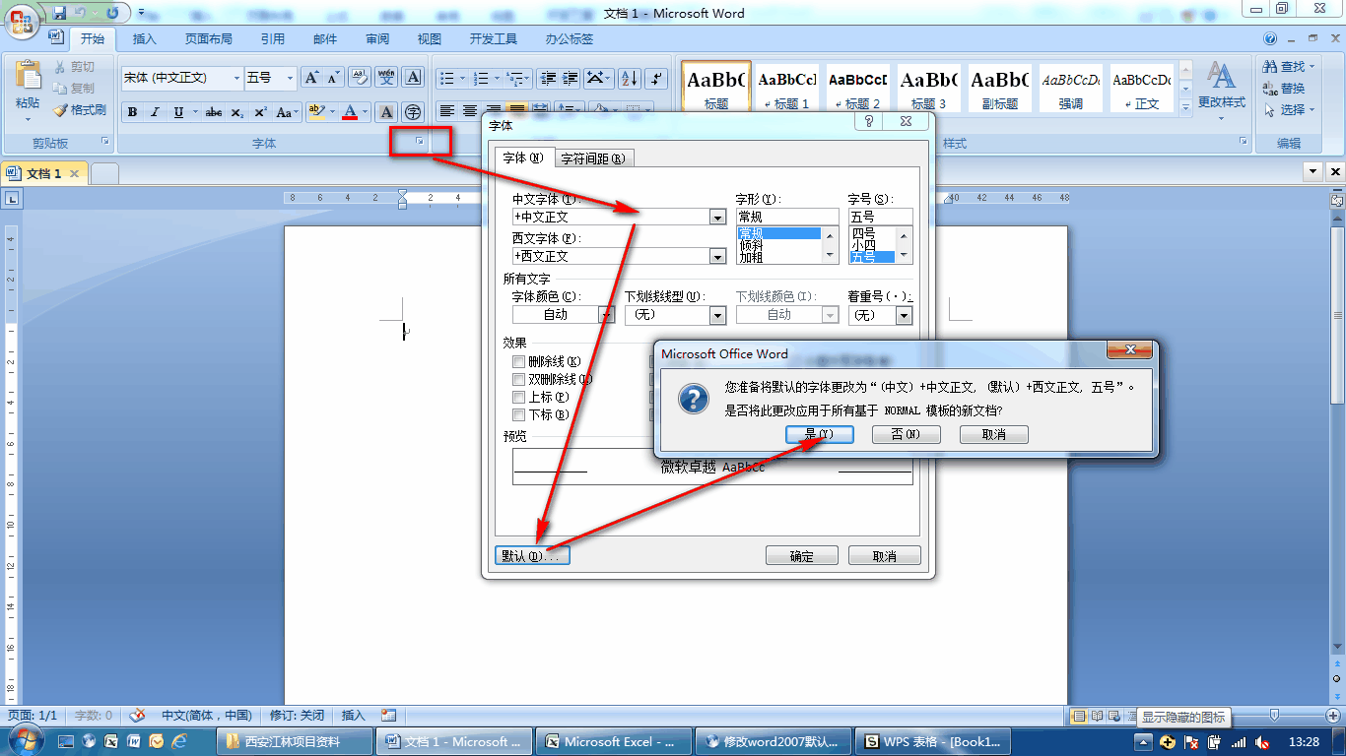
Task: Click the Shrink Font icon
Action: pos(333,78)
